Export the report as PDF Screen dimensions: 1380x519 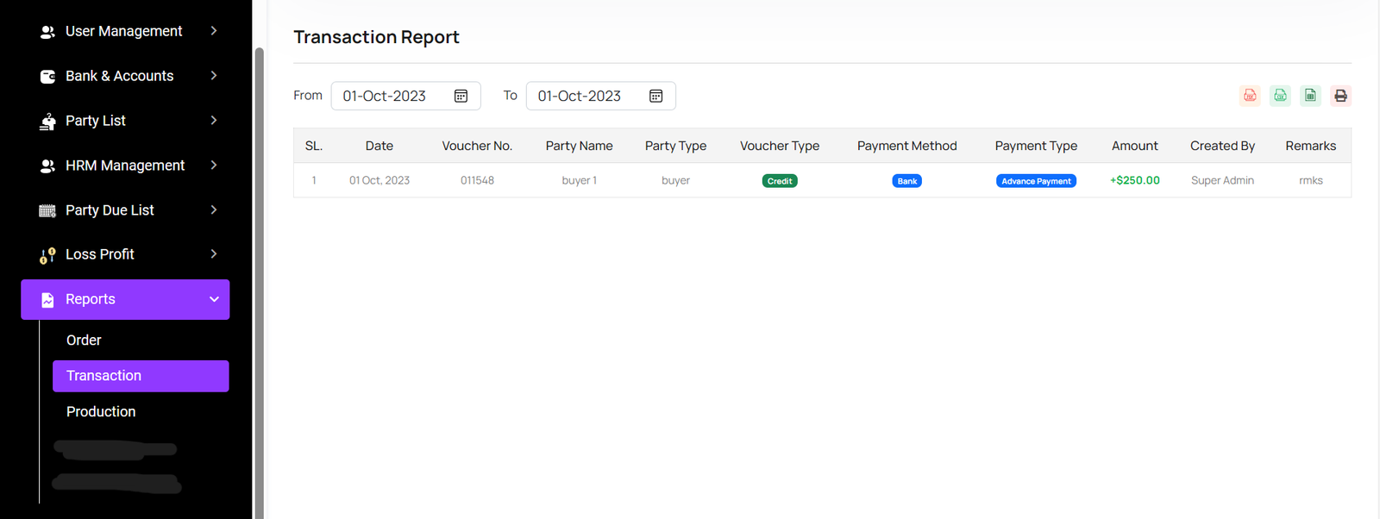(x=1250, y=96)
